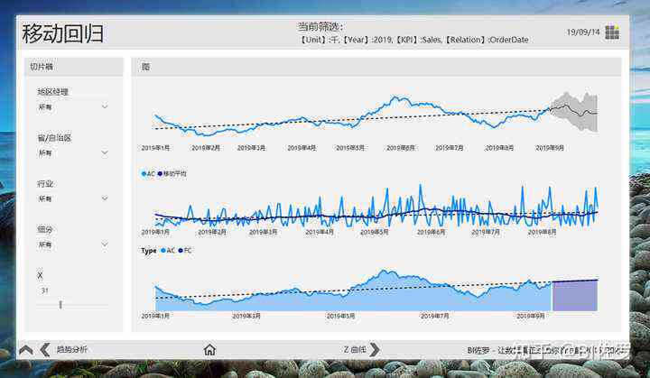Click the X parameter slider handle

pos(60,305)
